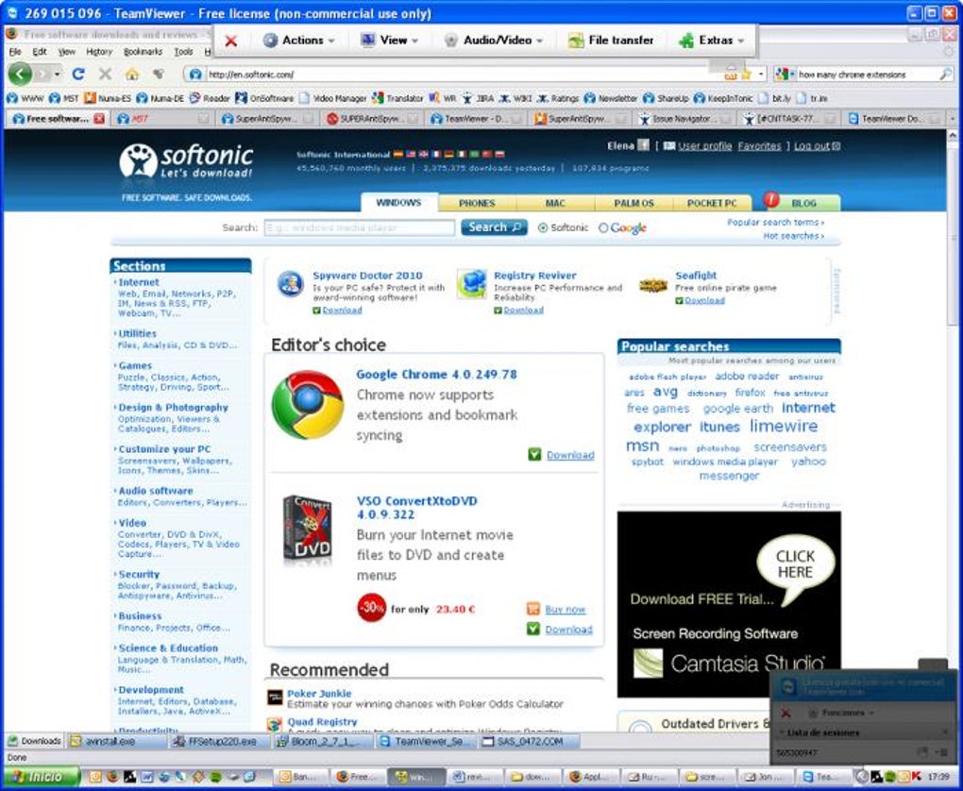This screenshot has height=791, width=963.
Task: Click the Softonic logo
Action: point(186,160)
